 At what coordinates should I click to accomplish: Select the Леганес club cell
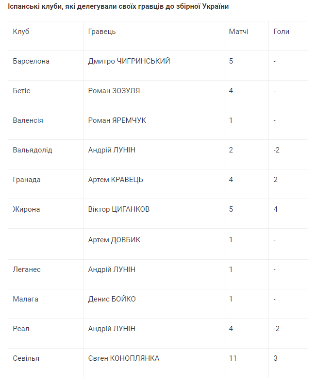tap(27, 269)
